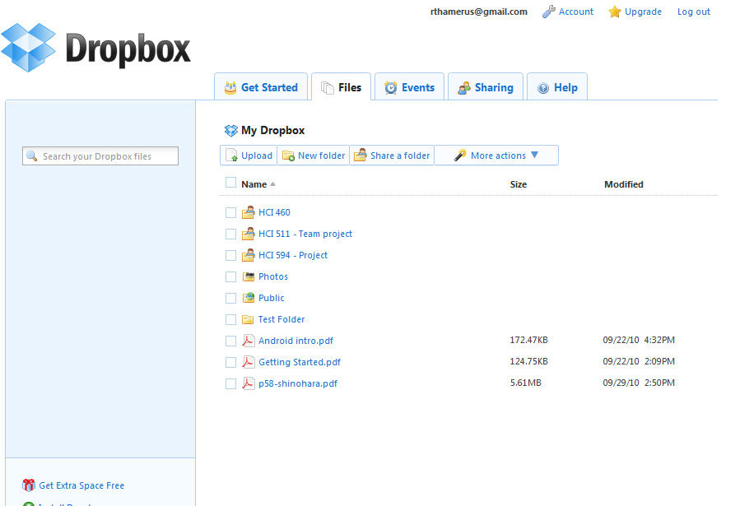The image size is (735, 506).
Task: Click the Share a folder icon
Action: tap(360, 155)
